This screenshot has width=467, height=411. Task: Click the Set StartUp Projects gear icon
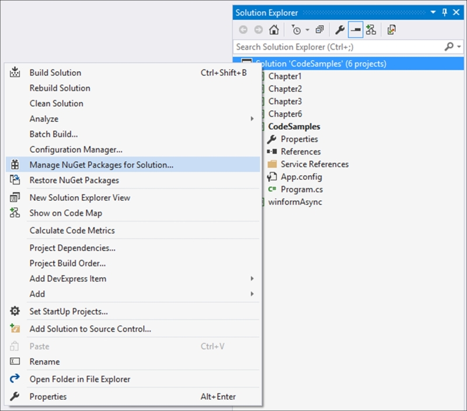click(15, 311)
